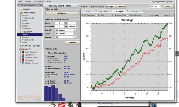Click the Tourney trophy icon
This screenshot has height=107, width=179.
pos(20,32)
